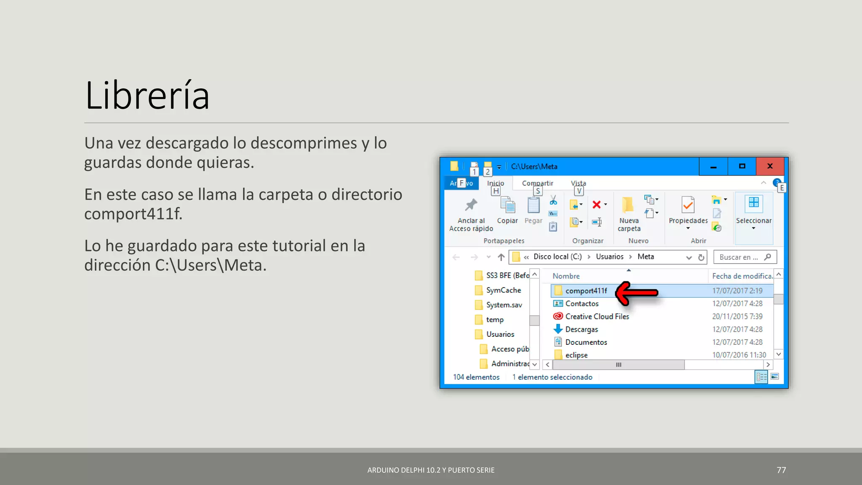Open the recent locations dropdown beside the Forward arrow
This screenshot has height=485, width=862.
tap(488, 257)
